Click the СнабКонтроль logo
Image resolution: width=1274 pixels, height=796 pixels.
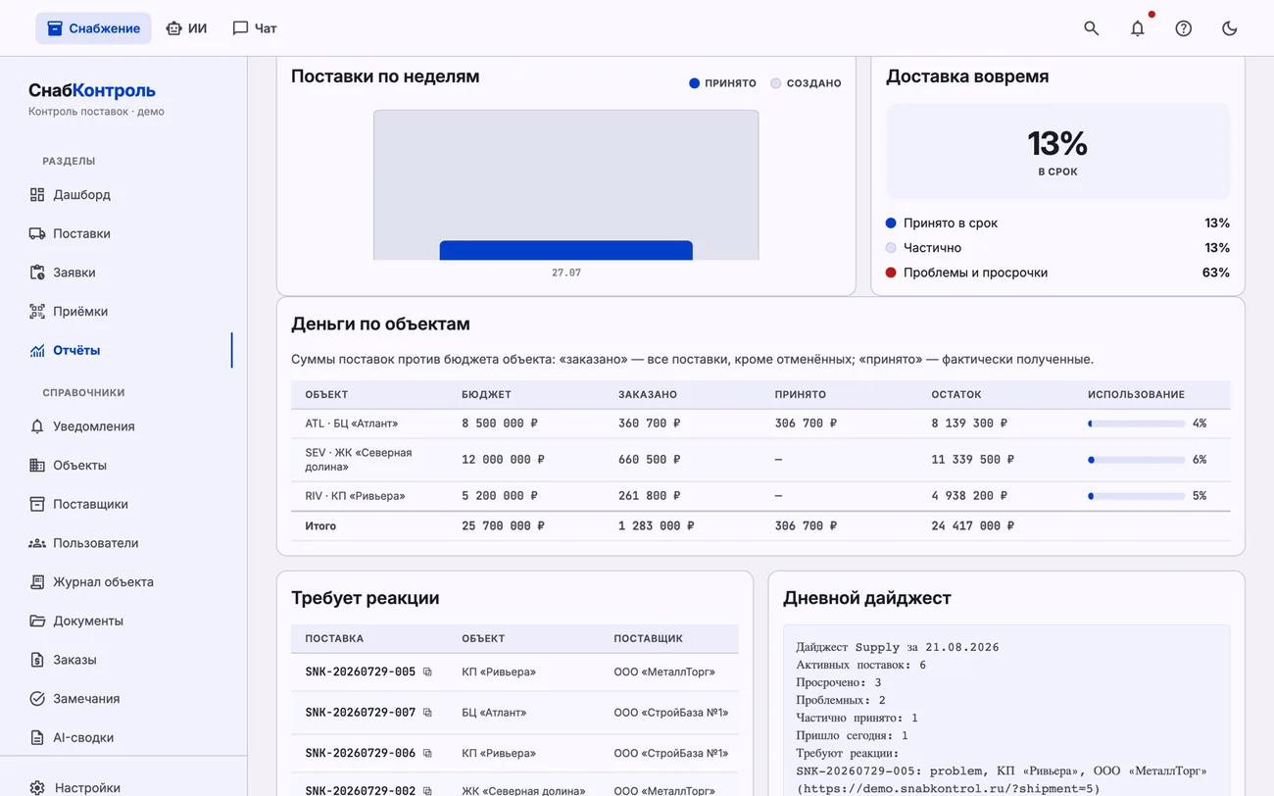click(92, 90)
